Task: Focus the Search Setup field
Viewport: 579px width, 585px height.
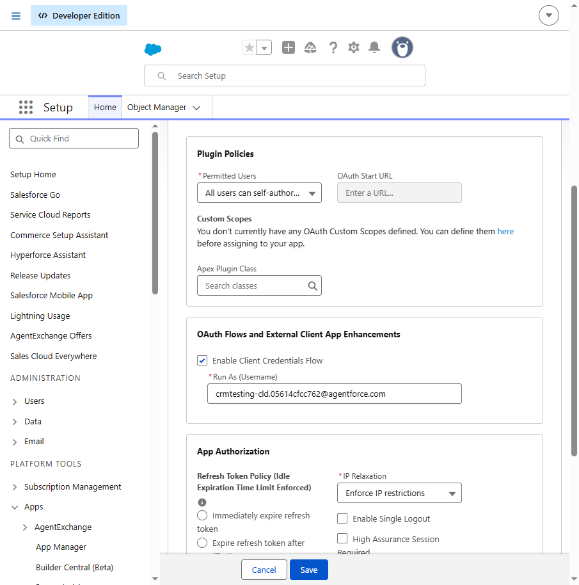Action: 285,76
